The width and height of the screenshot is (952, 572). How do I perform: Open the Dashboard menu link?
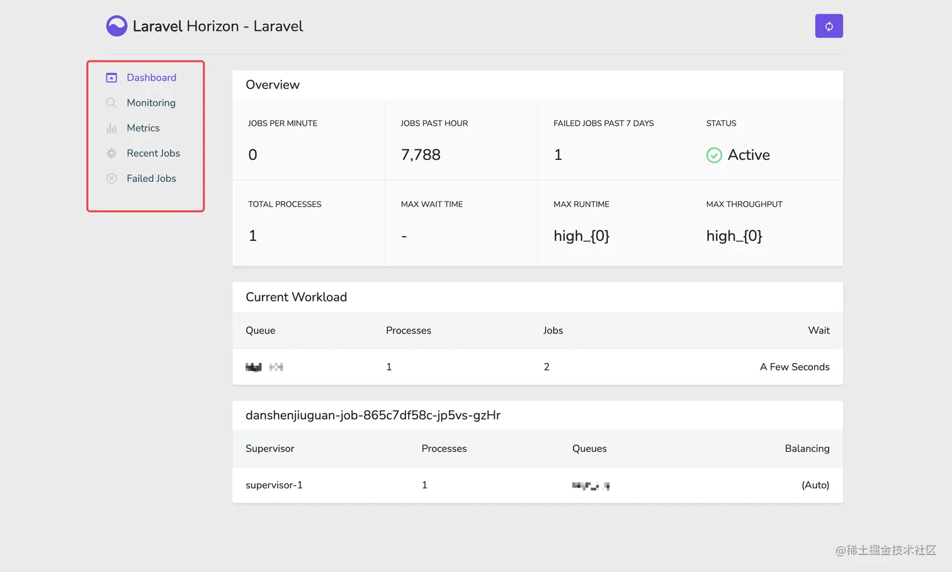point(151,77)
